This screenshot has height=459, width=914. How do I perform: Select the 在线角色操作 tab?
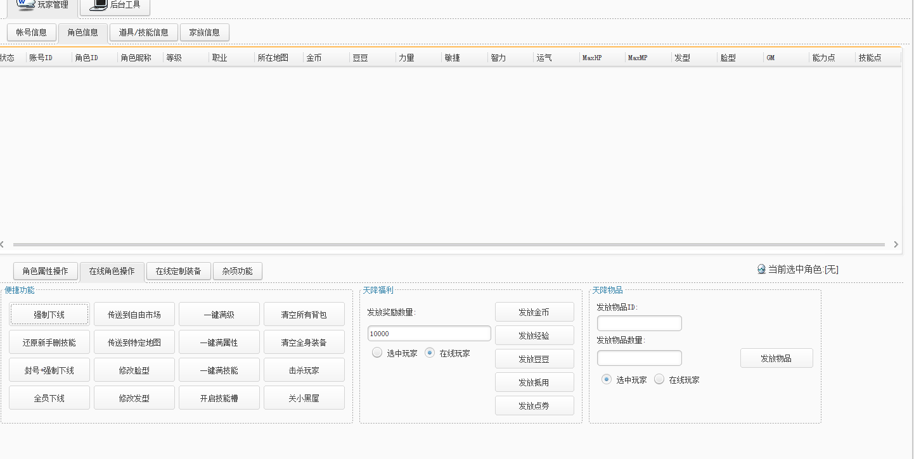pos(112,272)
